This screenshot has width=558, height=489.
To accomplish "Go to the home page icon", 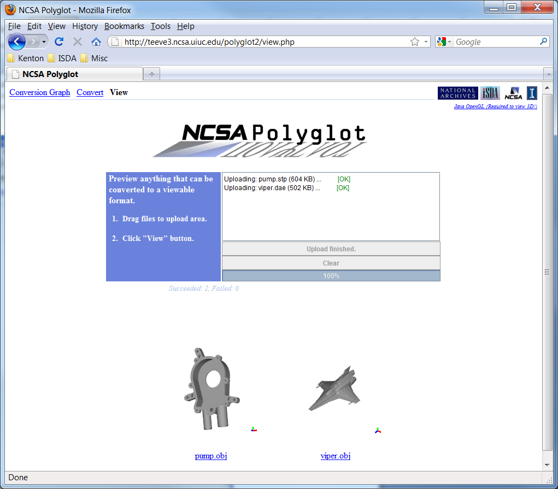I will coord(96,42).
